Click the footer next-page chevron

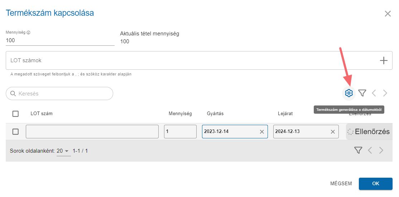point(381,151)
